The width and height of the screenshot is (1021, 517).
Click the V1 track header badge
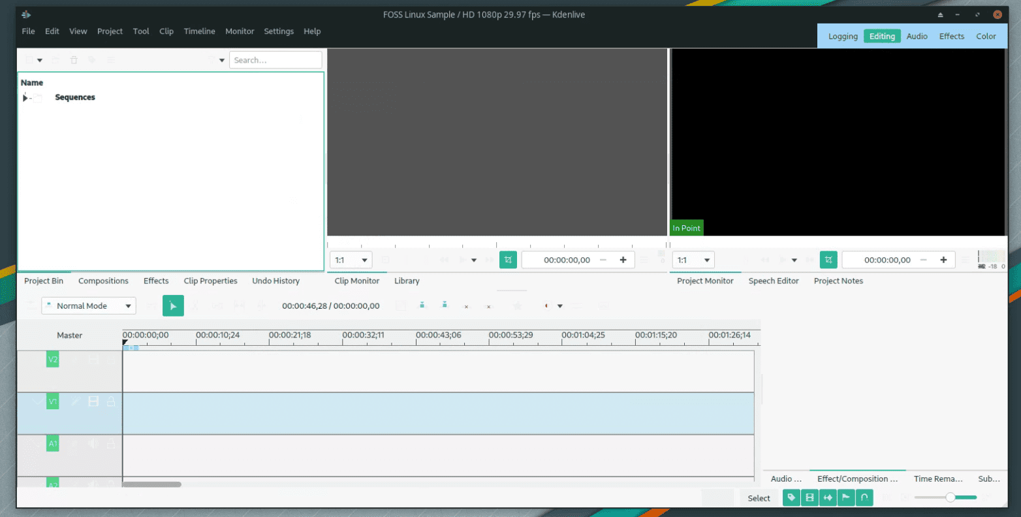tap(53, 401)
